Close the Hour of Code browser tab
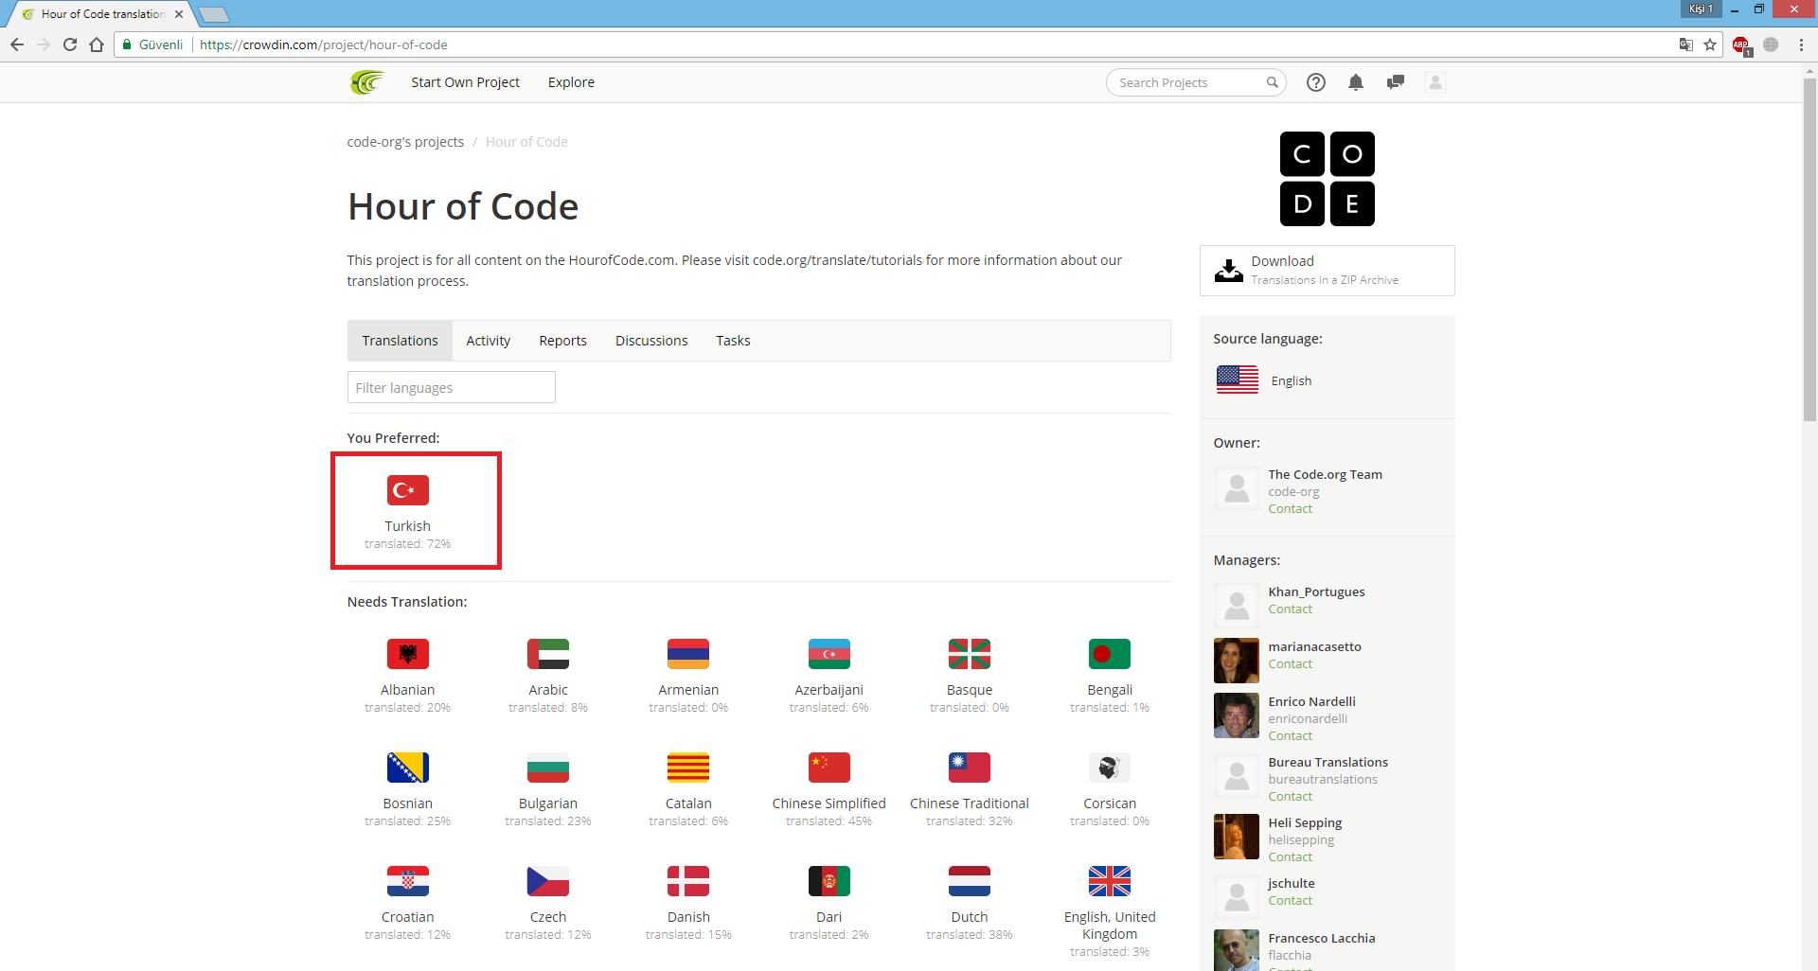The height and width of the screenshot is (971, 1818). point(179,14)
